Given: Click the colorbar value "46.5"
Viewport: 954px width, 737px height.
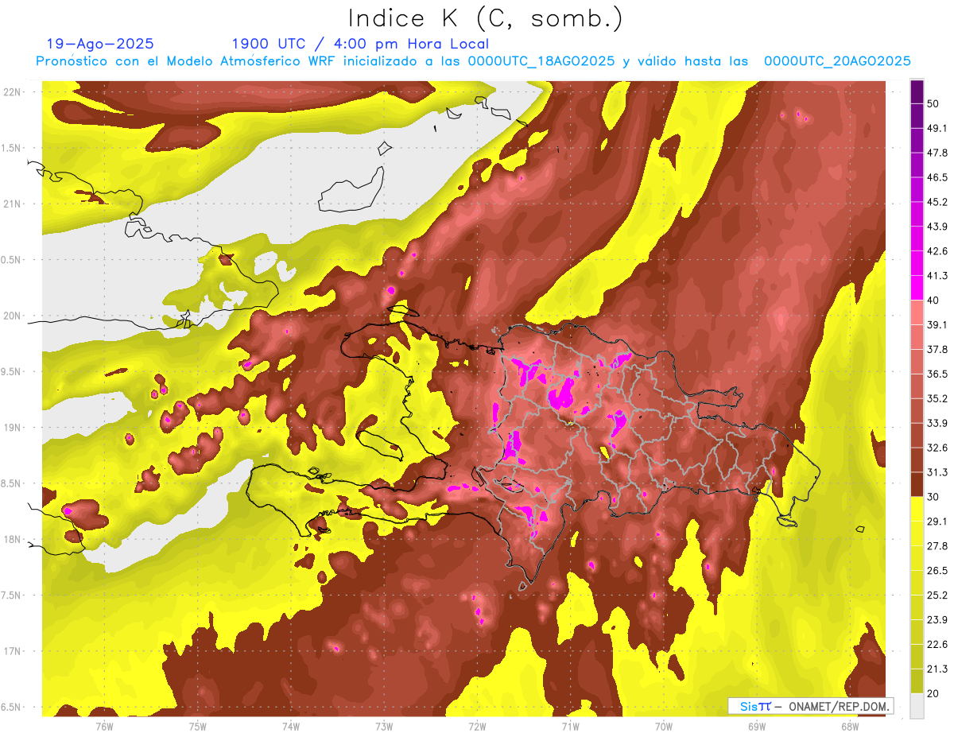Looking at the screenshot, I should 937,178.
